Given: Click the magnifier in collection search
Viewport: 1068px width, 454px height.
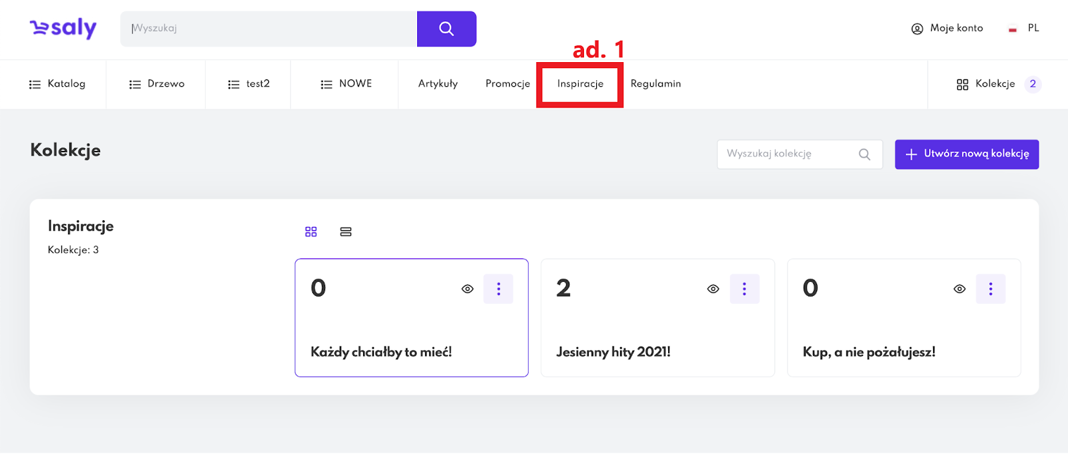Looking at the screenshot, I should click(x=864, y=154).
